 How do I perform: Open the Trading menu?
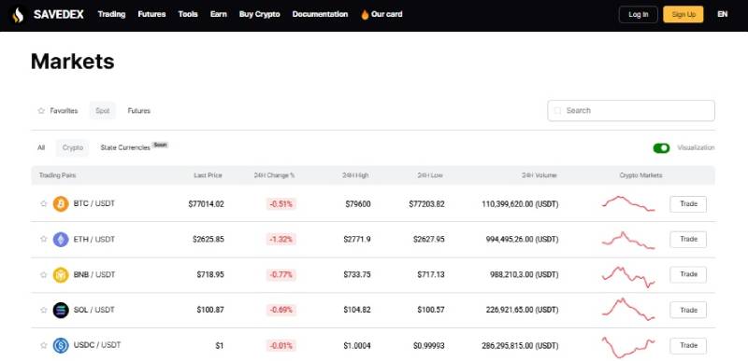coord(111,14)
